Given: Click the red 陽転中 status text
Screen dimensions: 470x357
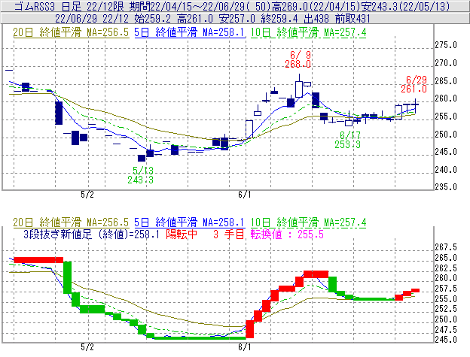Looking at the screenshot, I should 182,234.
